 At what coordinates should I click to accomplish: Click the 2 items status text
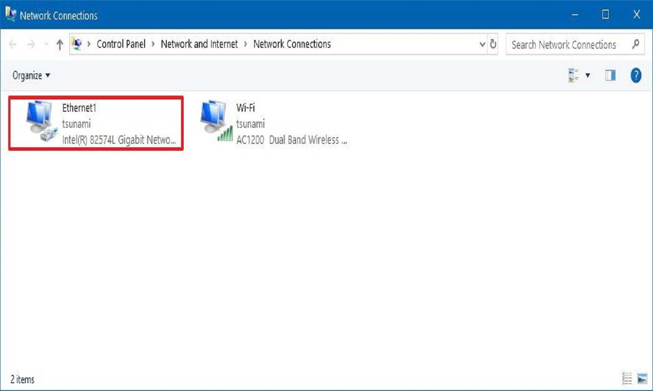coord(23,379)
